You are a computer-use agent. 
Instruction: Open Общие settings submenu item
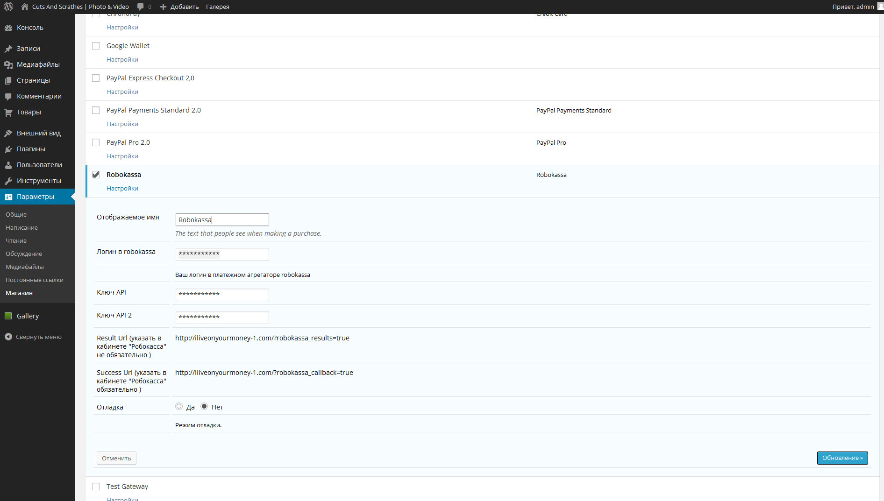pyautogui.click(x=16, y=214)
